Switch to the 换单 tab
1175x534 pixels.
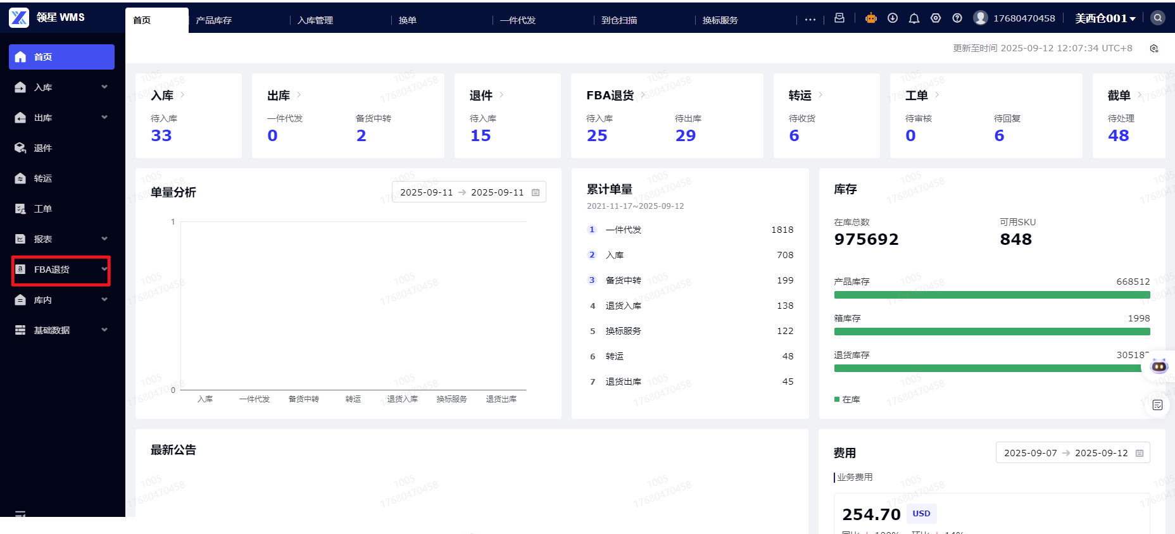408,20
